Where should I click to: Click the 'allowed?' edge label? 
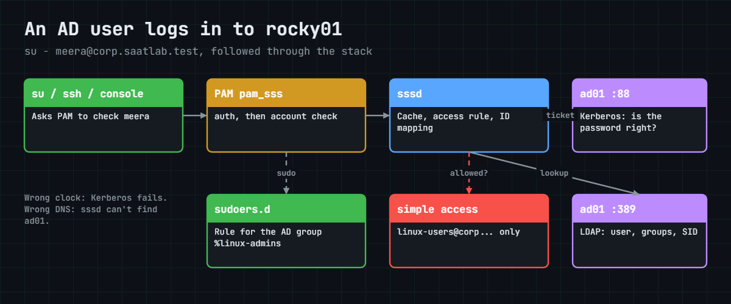(469, 173)
